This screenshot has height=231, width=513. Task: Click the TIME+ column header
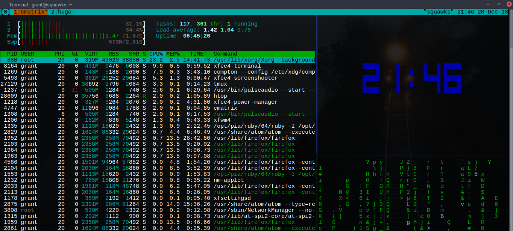point(198,54)
